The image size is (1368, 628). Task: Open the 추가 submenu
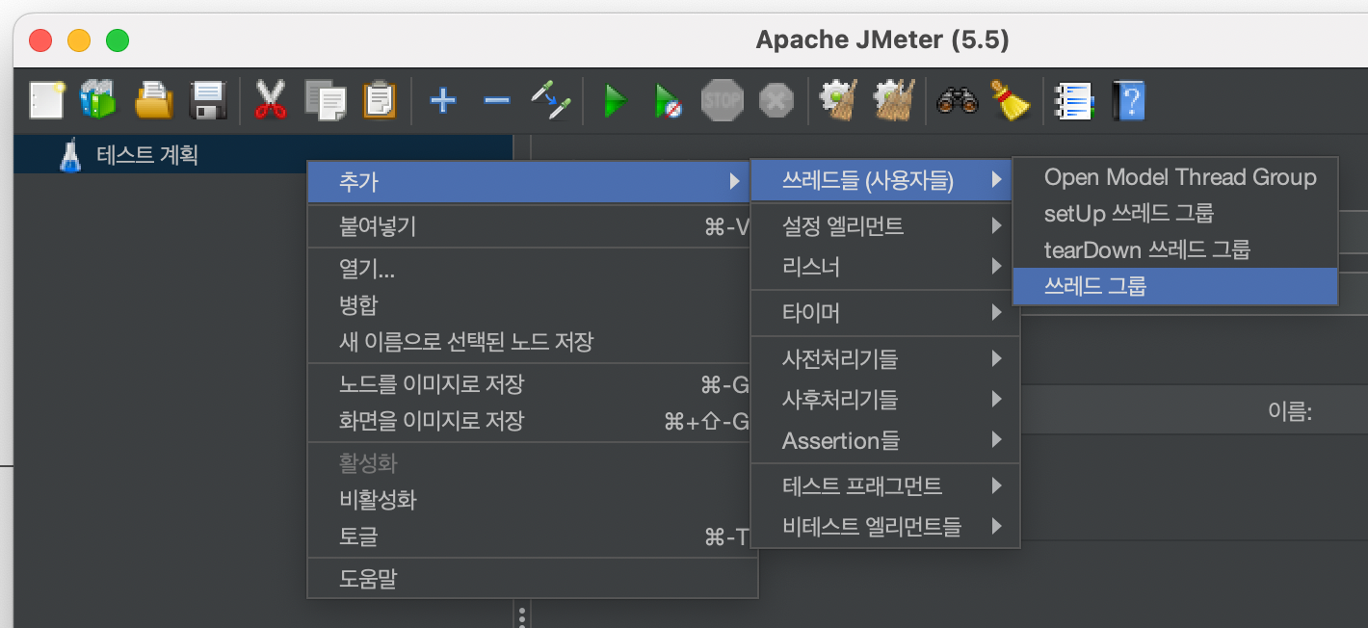(528, 181)
